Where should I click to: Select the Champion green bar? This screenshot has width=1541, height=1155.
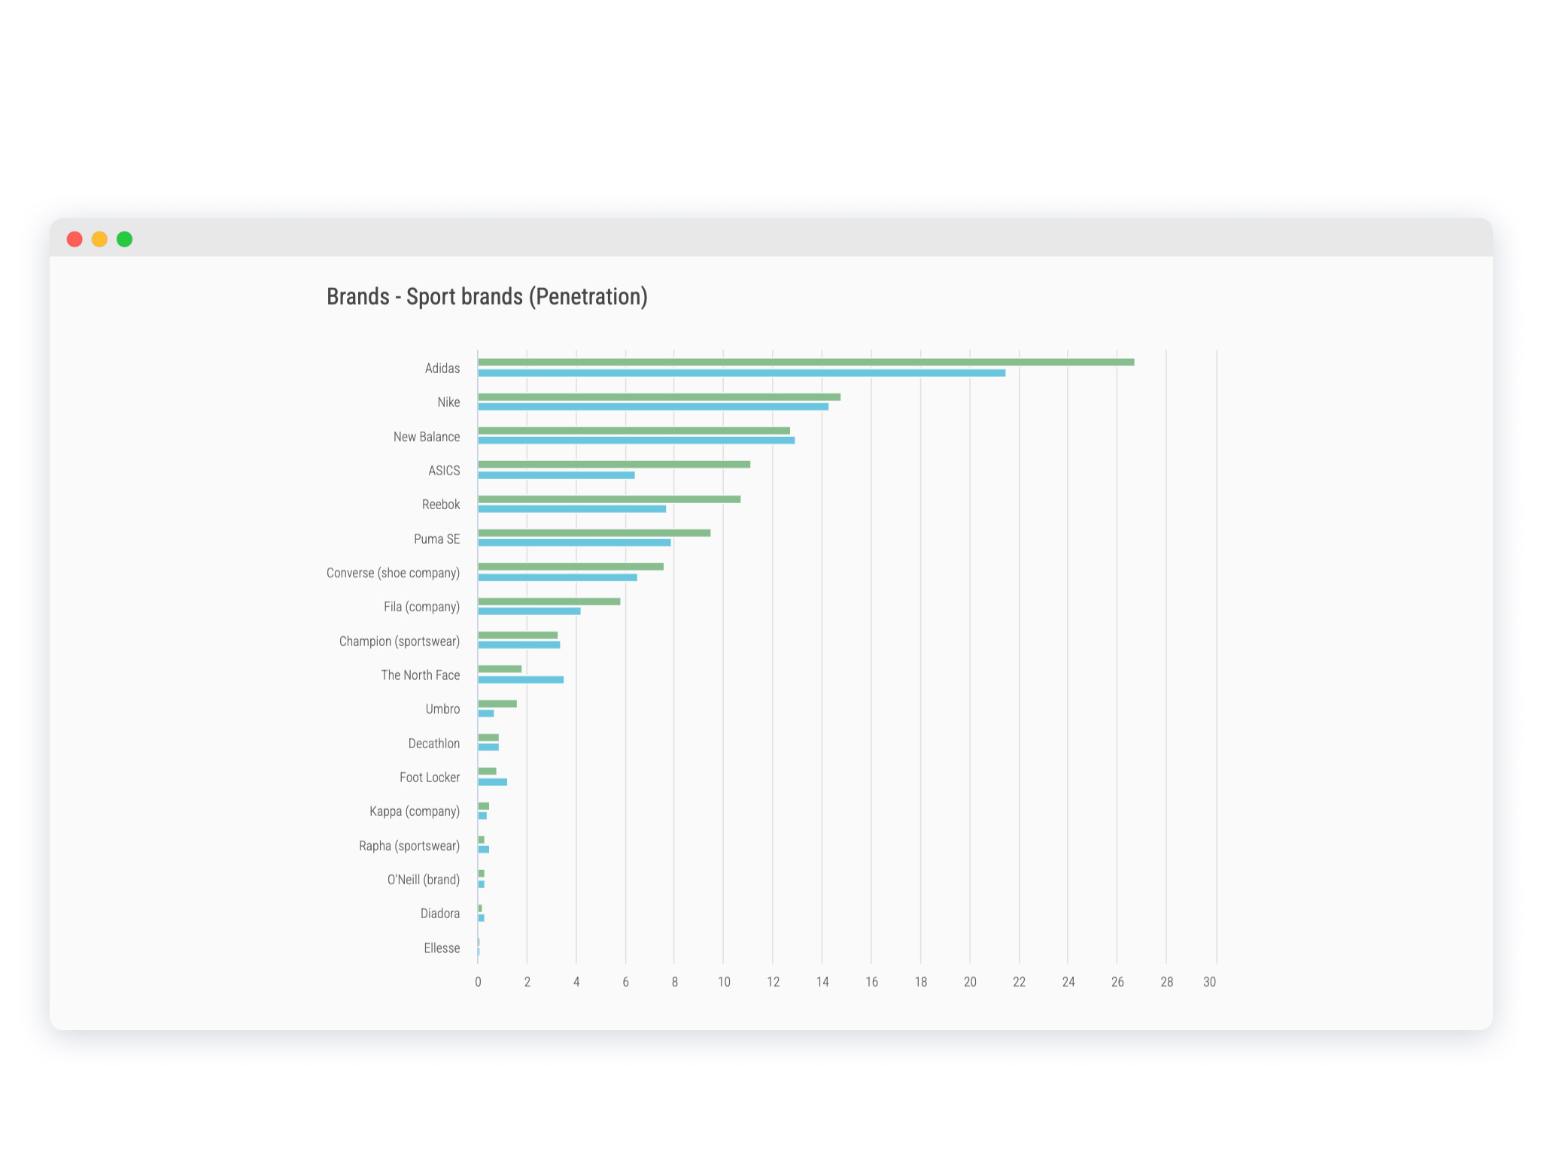[x=518, y=635]
